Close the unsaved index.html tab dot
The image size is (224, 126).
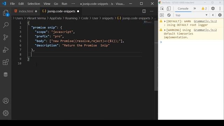(x=36, y=11)
